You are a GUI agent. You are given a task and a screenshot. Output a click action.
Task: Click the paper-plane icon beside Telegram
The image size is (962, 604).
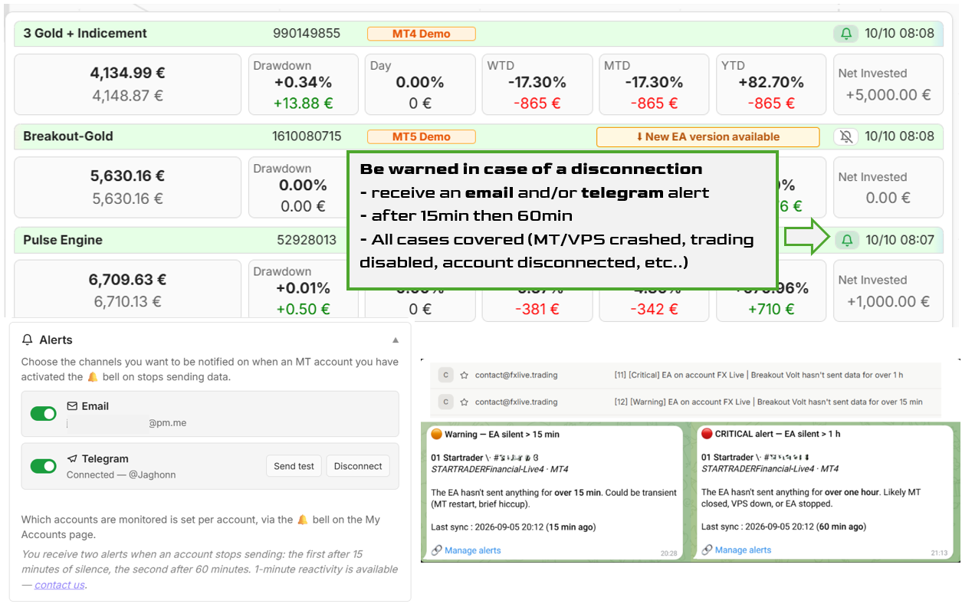pos(72,458)
